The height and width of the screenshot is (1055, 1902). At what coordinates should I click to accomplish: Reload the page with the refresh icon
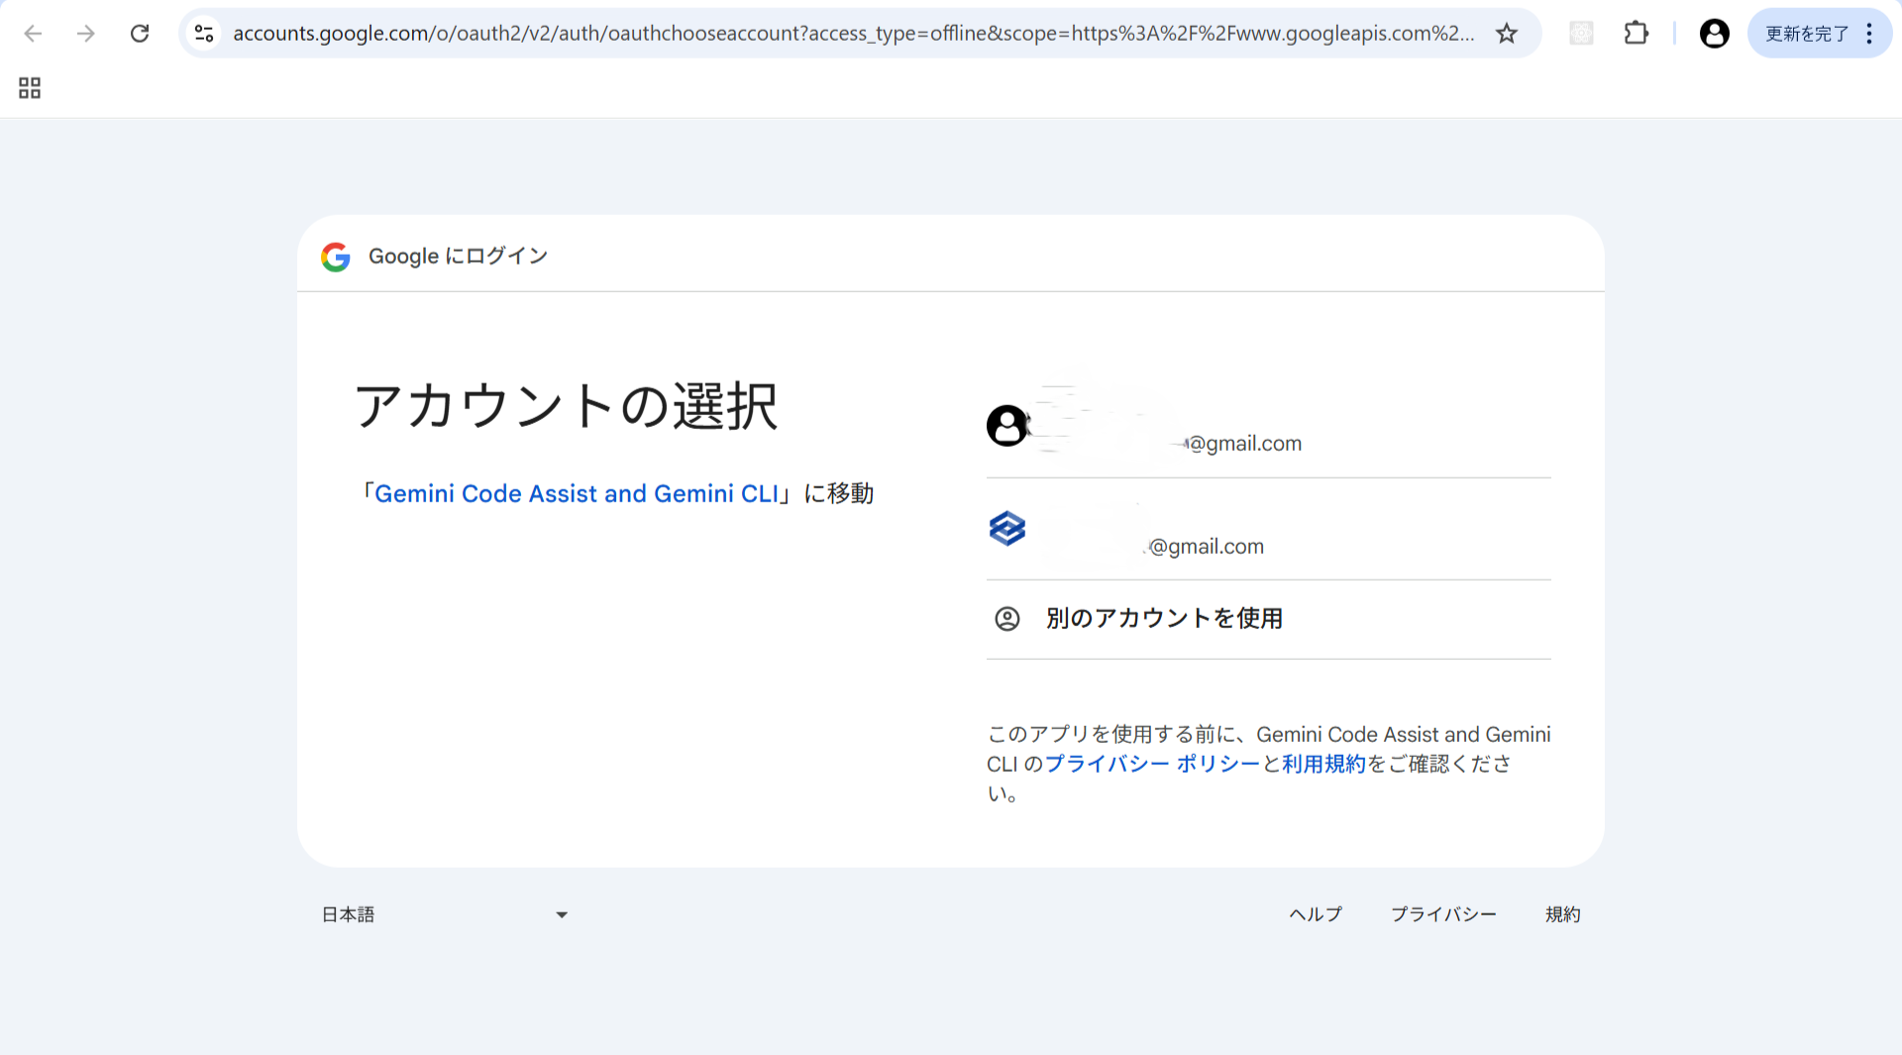point(140,34)
